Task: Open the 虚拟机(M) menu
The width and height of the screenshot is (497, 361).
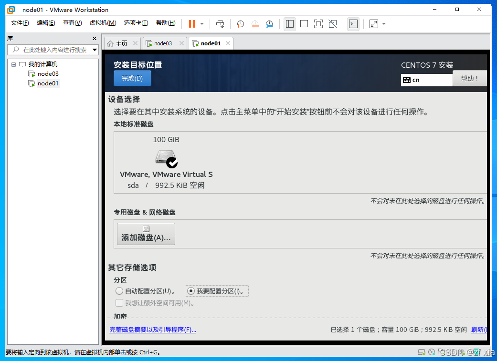Action: point(103,23)
